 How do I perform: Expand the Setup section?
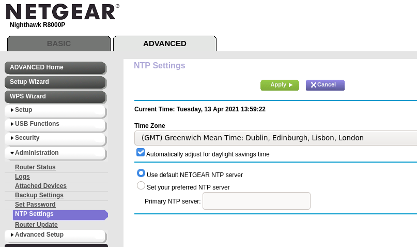tap(55, 111)
